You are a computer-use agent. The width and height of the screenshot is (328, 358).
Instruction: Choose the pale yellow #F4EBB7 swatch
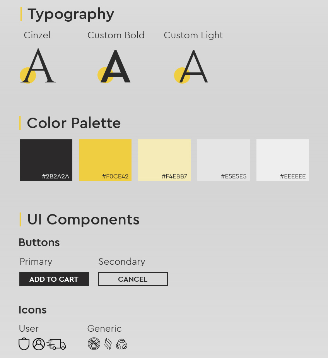pyautogui.click(x=164, y=160)
